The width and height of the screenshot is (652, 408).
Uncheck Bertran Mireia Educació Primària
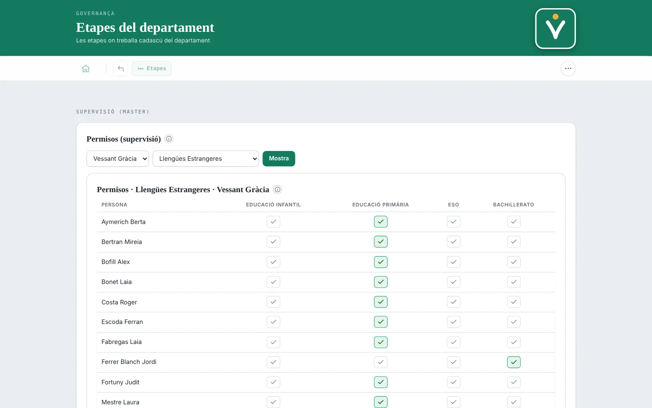381,242
